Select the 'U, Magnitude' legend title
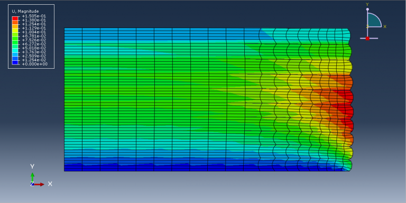406x203 pixels. (x=25, y=12)
